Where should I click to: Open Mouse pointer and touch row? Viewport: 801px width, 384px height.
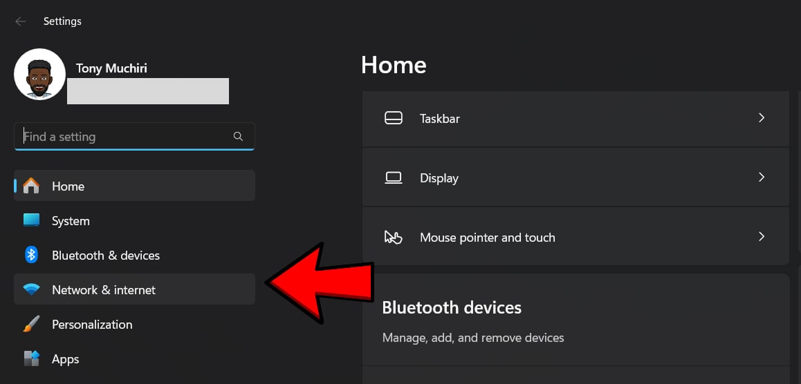point(576,237)
